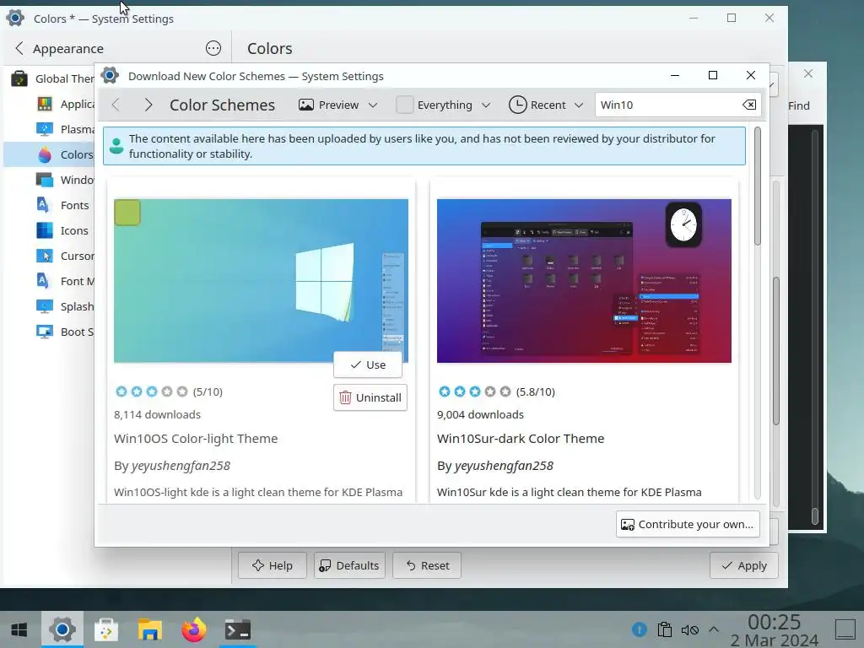This screenshot has height=648, width=864.
Task: Click the Win10OS Color-light Theme title
Action: point(196,439)
